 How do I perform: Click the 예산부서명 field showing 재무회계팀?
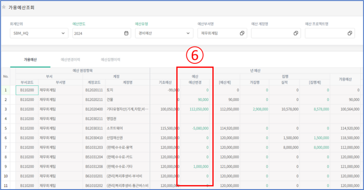click(222, 33)
